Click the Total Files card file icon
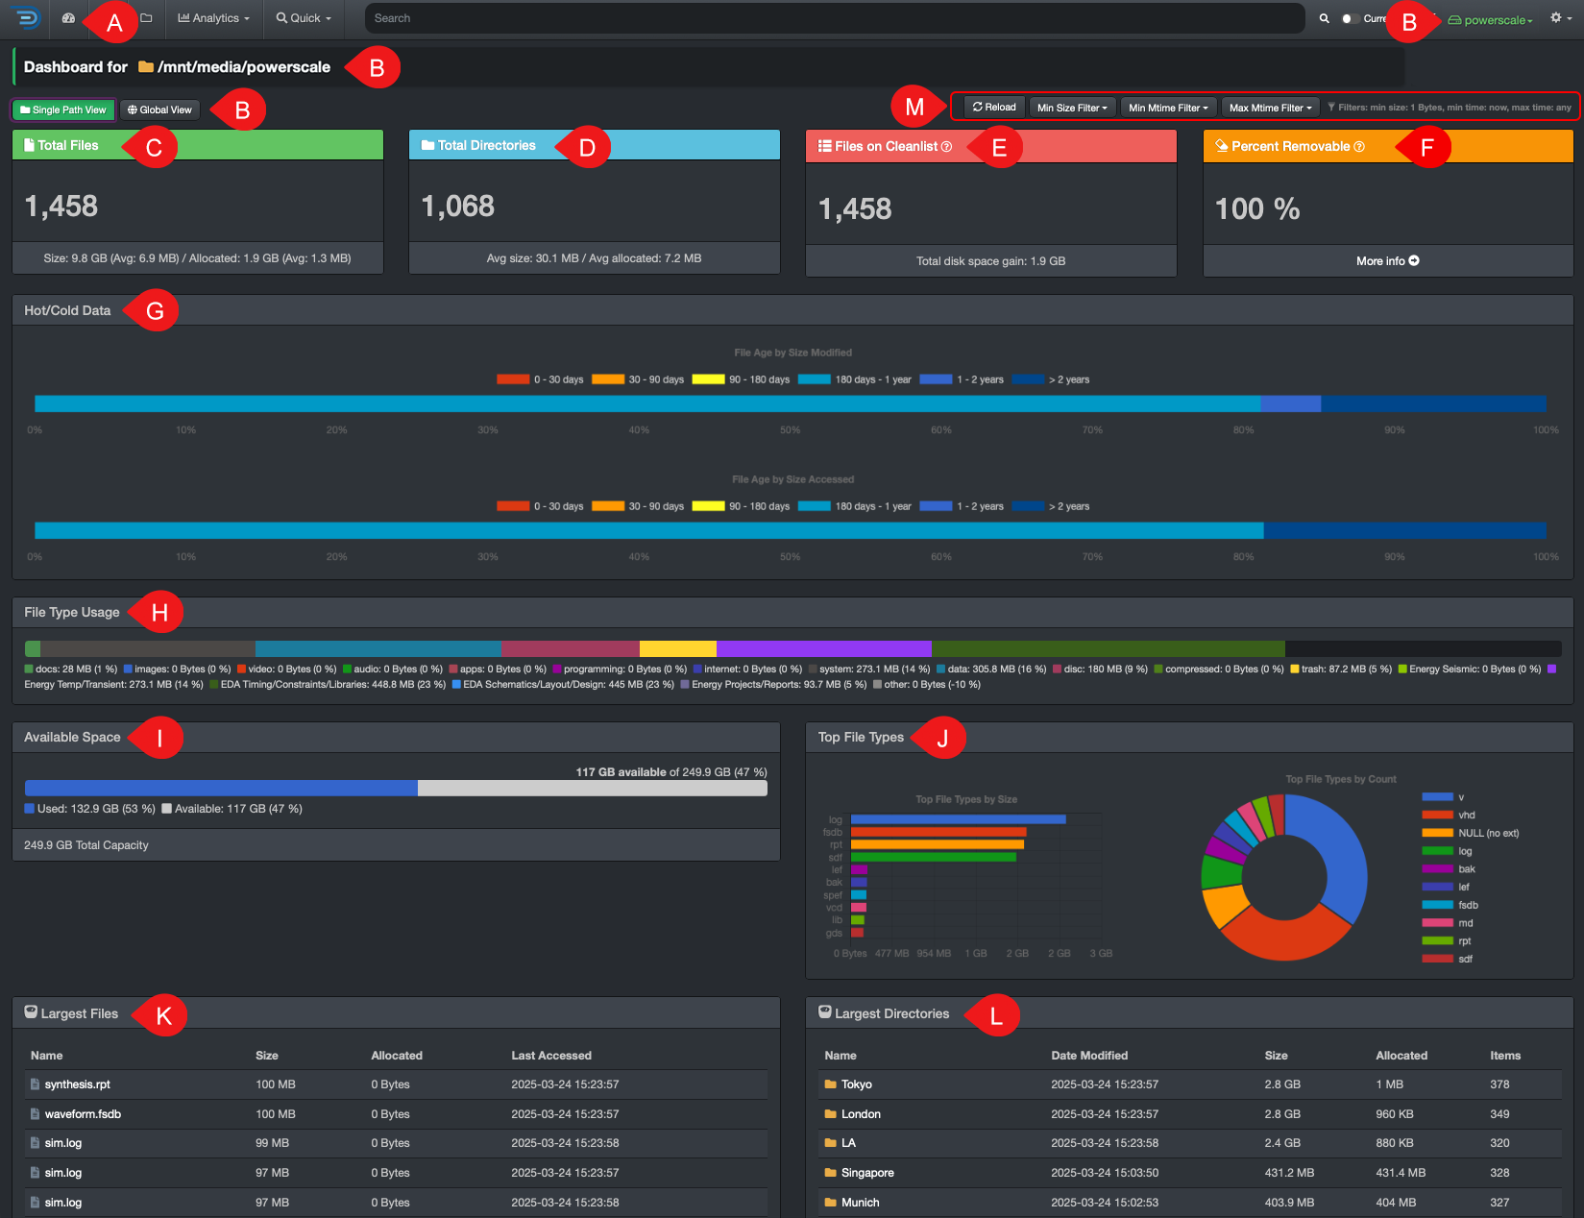1584x1218 pixels. [x=29, y=145]
